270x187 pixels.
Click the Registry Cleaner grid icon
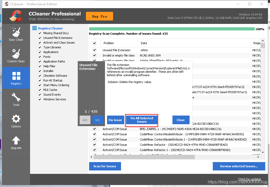tap(35, 28)
